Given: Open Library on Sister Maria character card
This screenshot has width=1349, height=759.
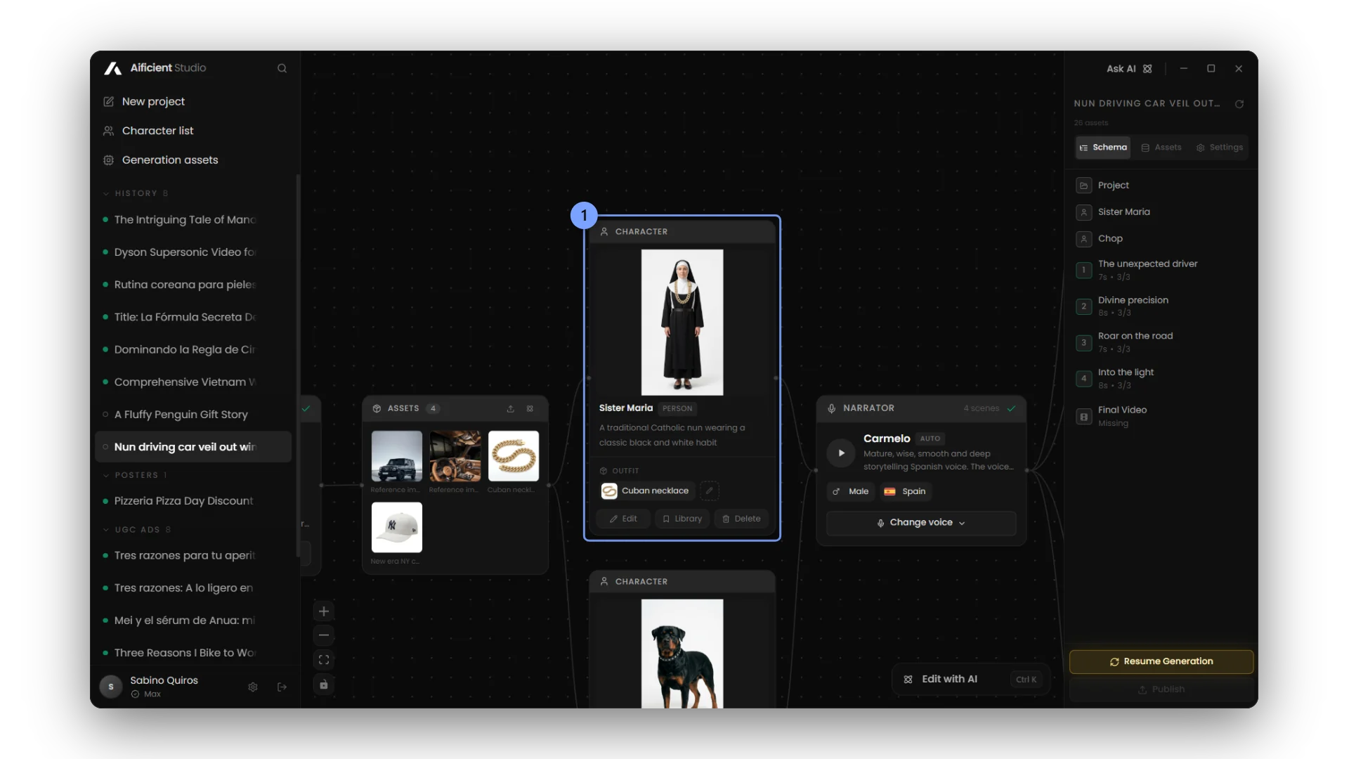Looking at the screenshot, I should [682, 519].
